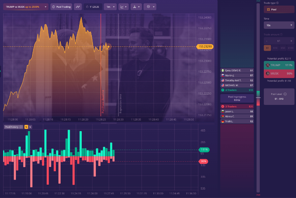Open the TRUMP vs MUSK asset dropdown
Viewport: 296px width, 198px height.
25,7
